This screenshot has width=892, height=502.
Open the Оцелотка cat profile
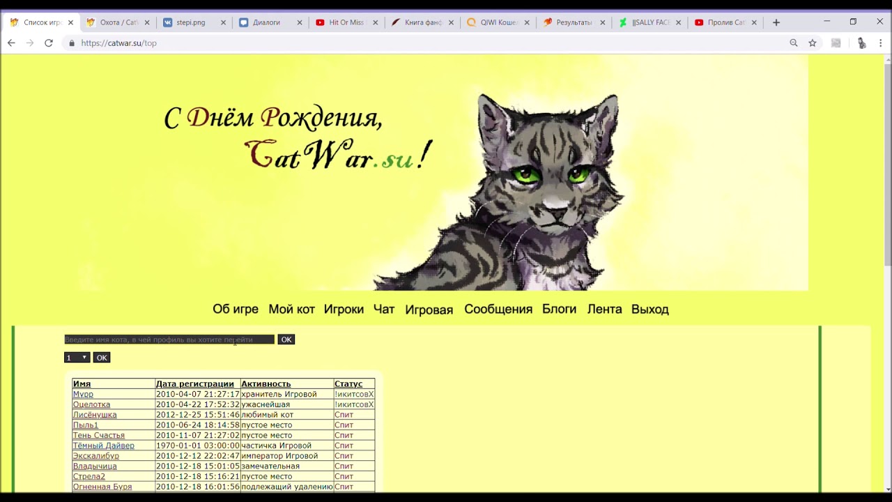tap(91, 404)
